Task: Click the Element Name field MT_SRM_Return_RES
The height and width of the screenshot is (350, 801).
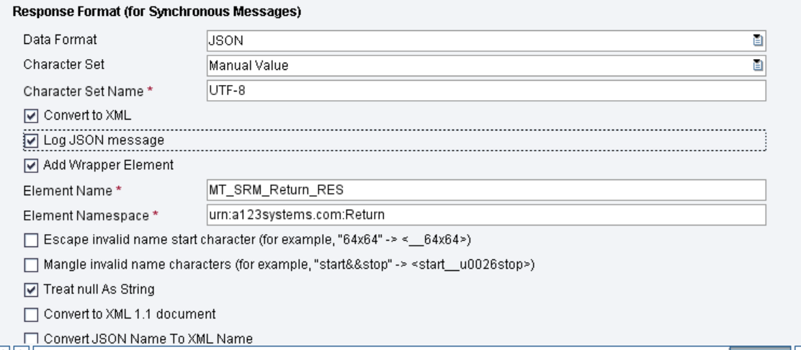Action: click(x=485, y=190)
